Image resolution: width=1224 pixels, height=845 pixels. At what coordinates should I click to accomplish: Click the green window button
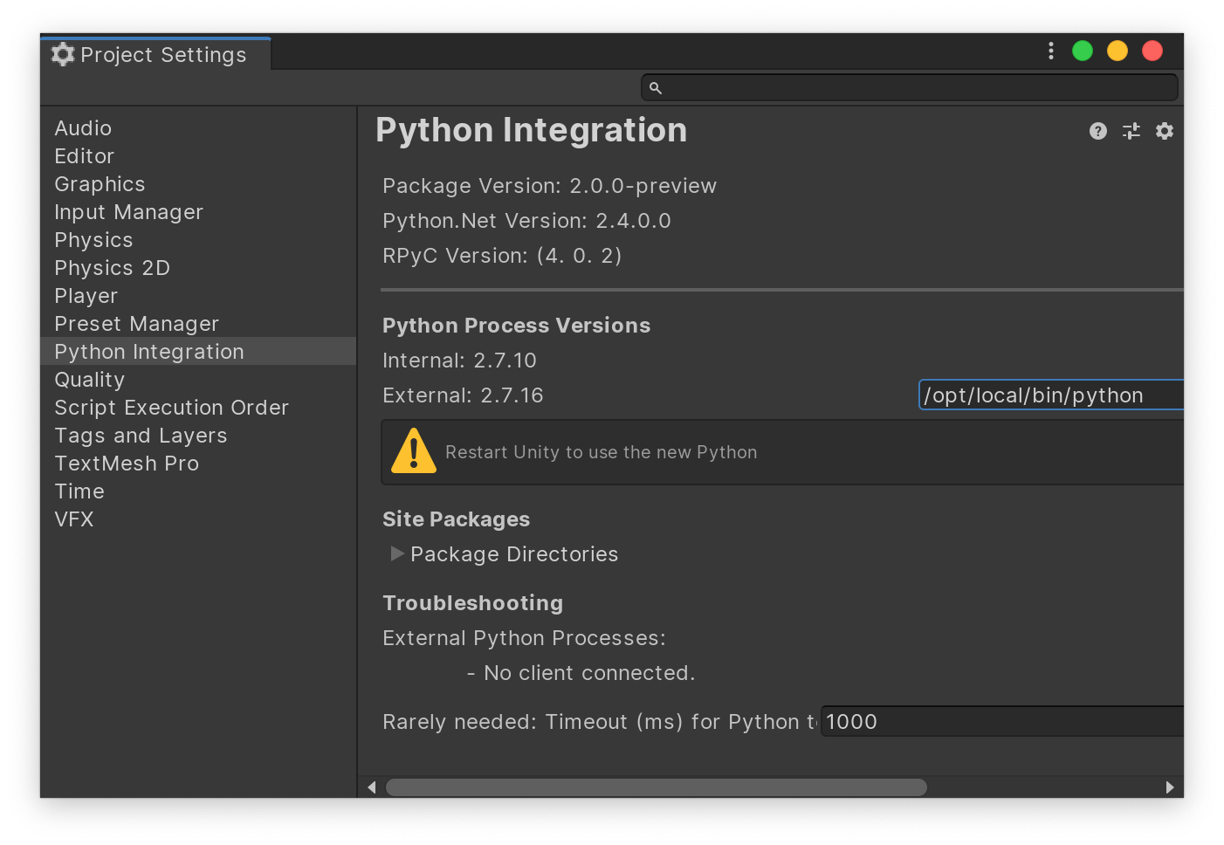[x=1083, y=52]
